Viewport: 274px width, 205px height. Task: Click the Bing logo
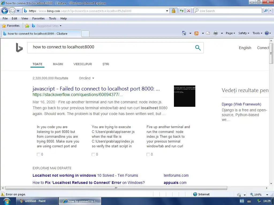point(19,48)
